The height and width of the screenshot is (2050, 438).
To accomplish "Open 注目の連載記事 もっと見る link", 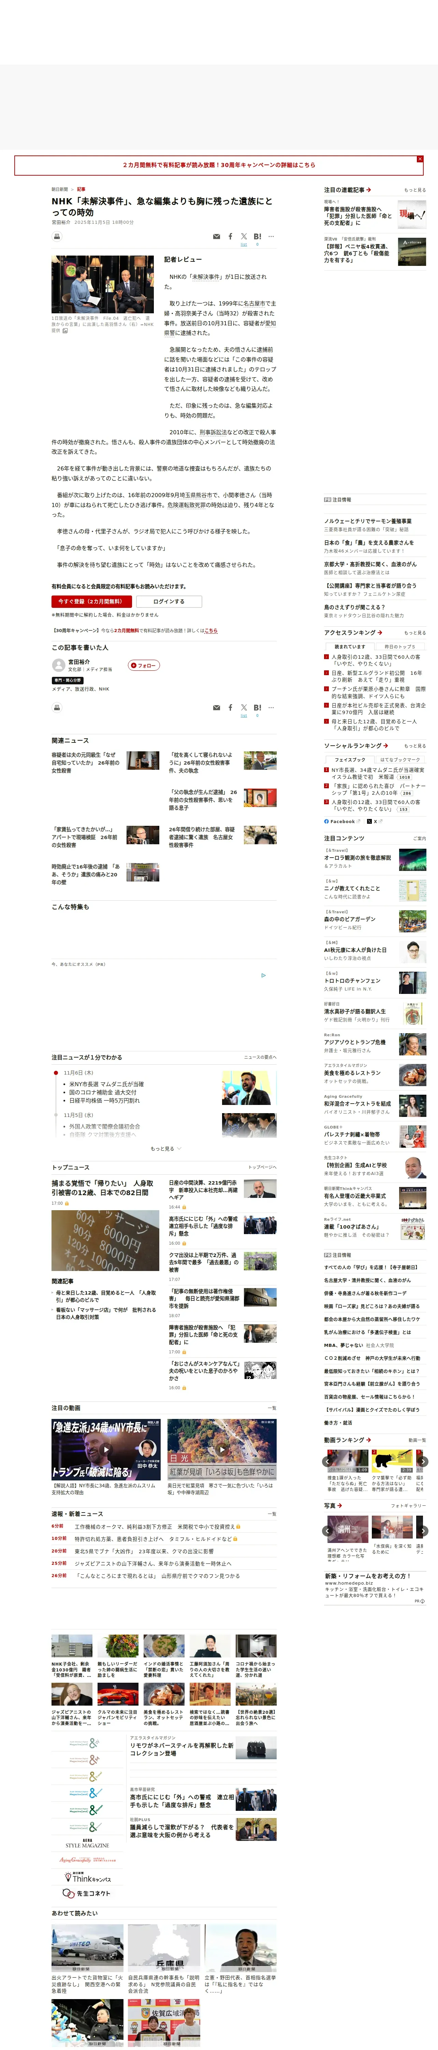I will point(415,190).
